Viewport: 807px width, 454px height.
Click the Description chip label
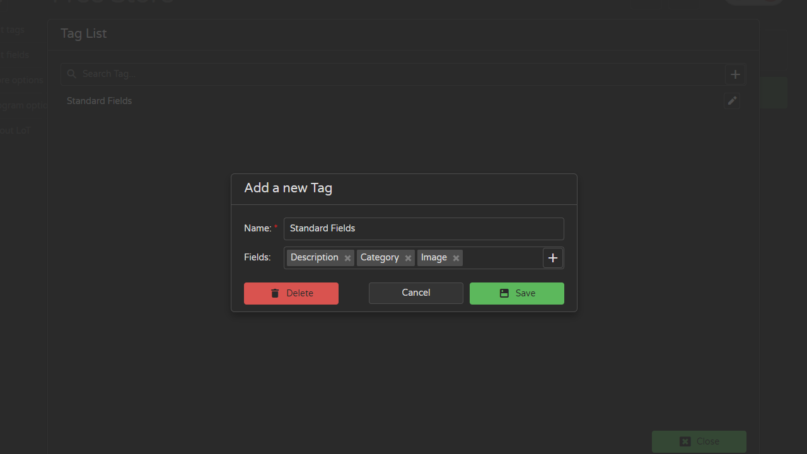[x=315, y=257]
